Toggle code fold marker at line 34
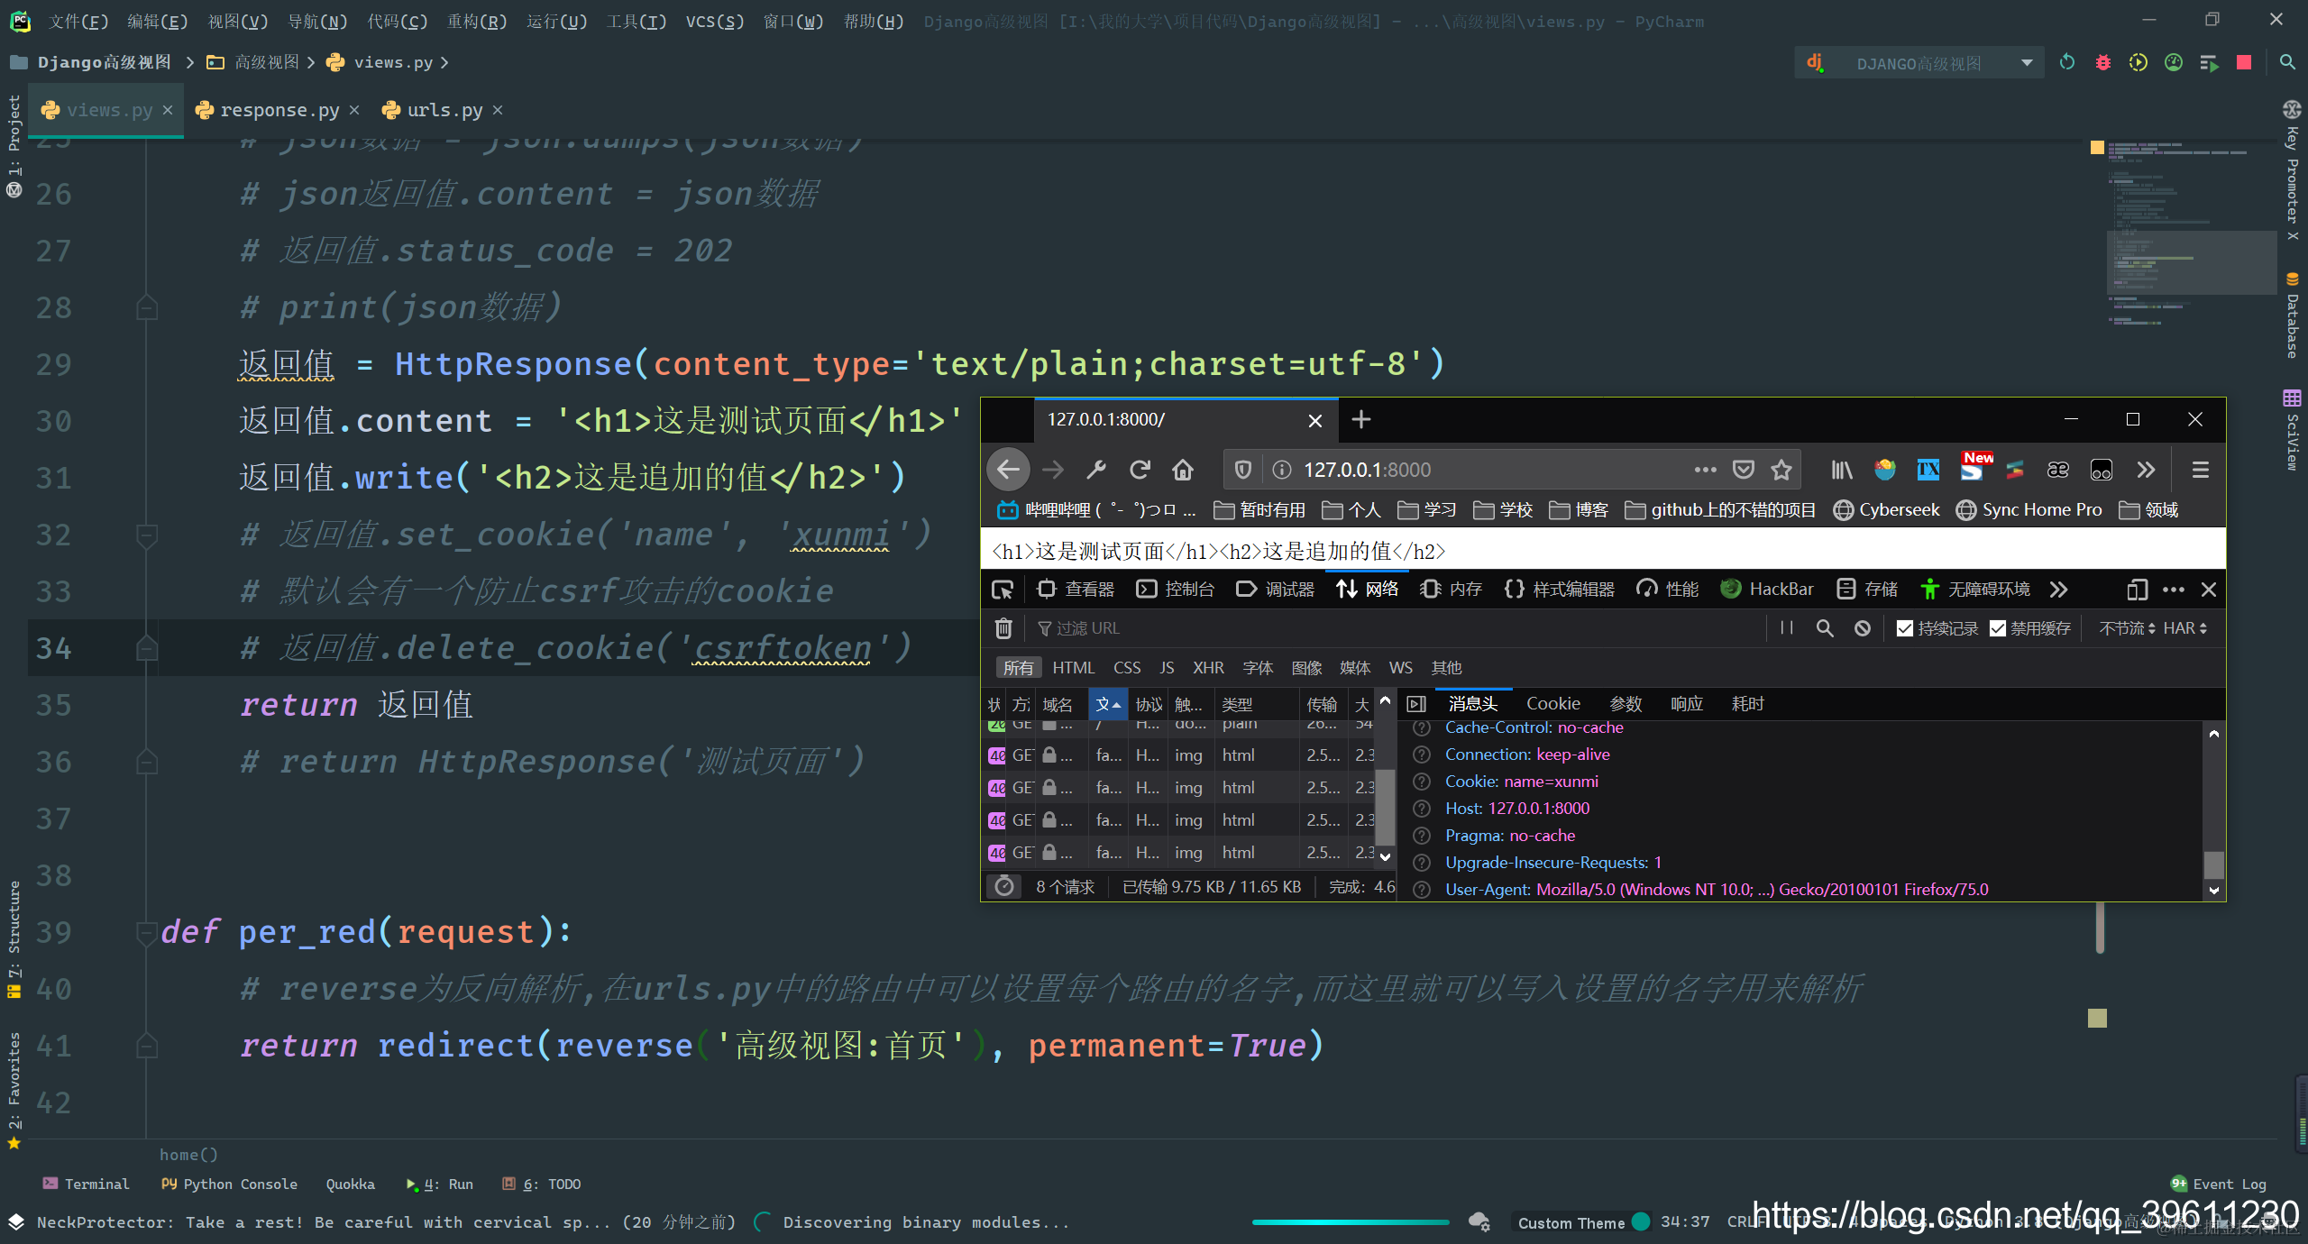Screen dimensions: 2308x1244 146,648
